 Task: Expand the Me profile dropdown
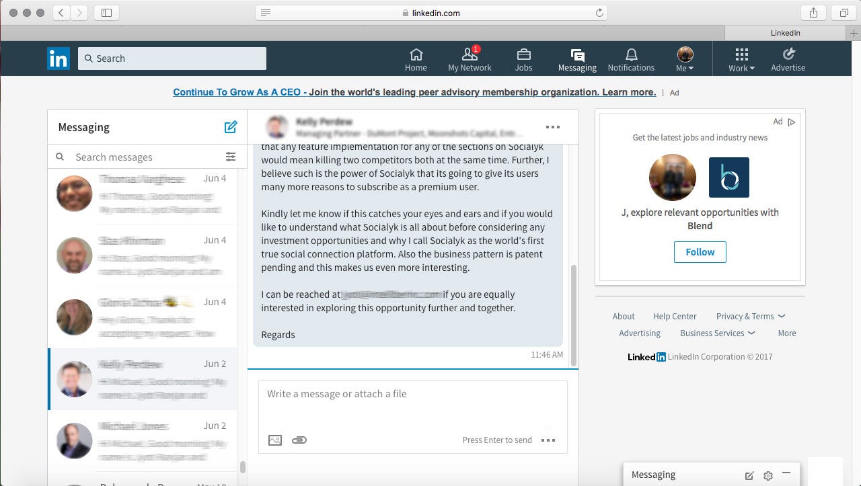pos(685,59)
